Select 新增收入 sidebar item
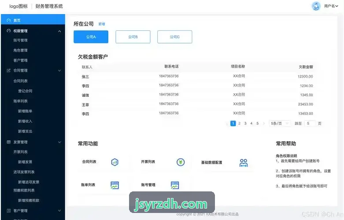The width and height of the screenshot is (344, 220). point(25,121)
